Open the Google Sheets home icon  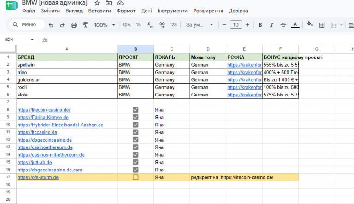click(11, 5)
